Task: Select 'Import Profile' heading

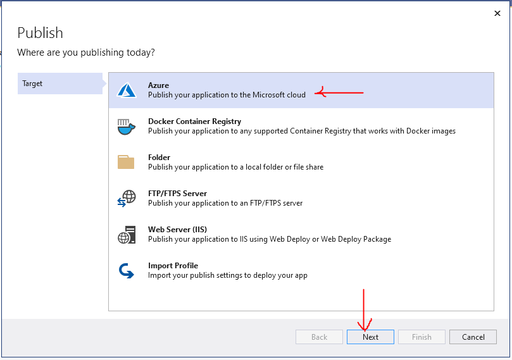Action: point(173,266)
